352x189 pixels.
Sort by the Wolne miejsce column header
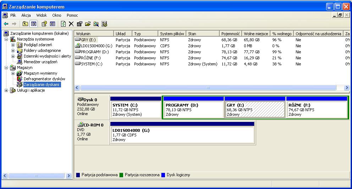point(256,33)
